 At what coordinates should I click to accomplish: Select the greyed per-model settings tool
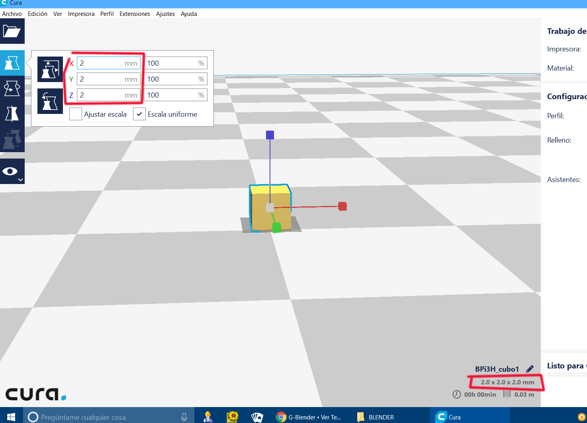[12, 139]
